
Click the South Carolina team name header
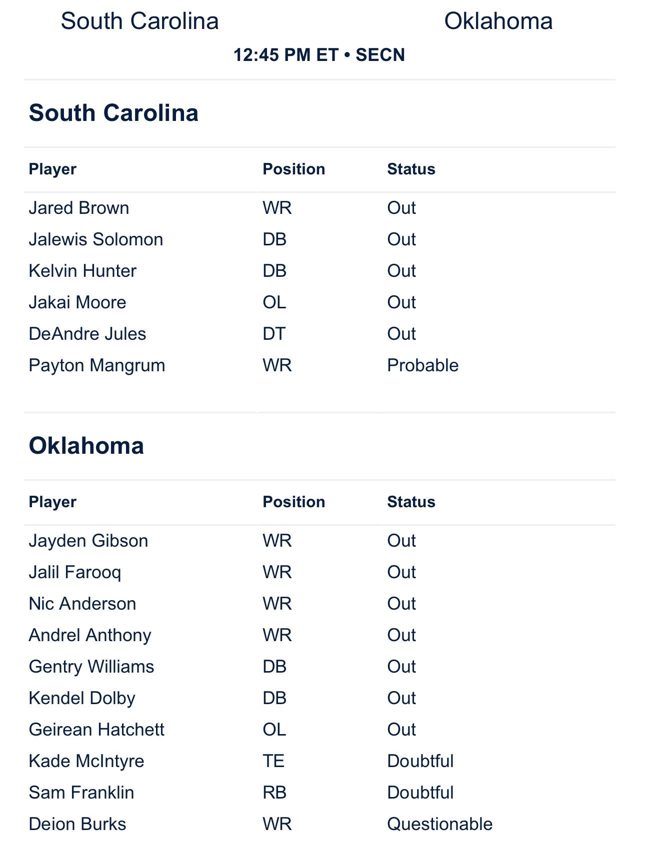[139, 21]
